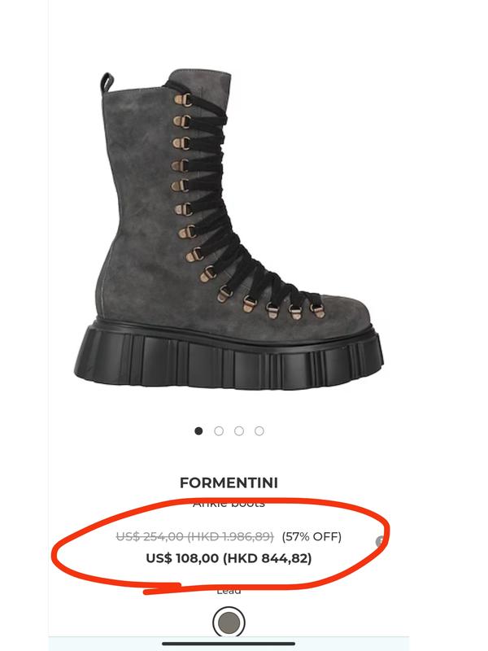Tap the boot's heel pull tab
488x651 pixels.
coord(107,83)
